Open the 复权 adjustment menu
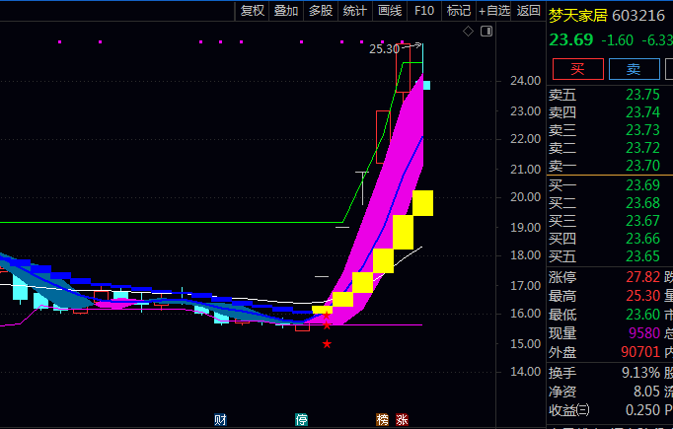The height and width of the screenshot is (429, 673). [x=253, y=11]
